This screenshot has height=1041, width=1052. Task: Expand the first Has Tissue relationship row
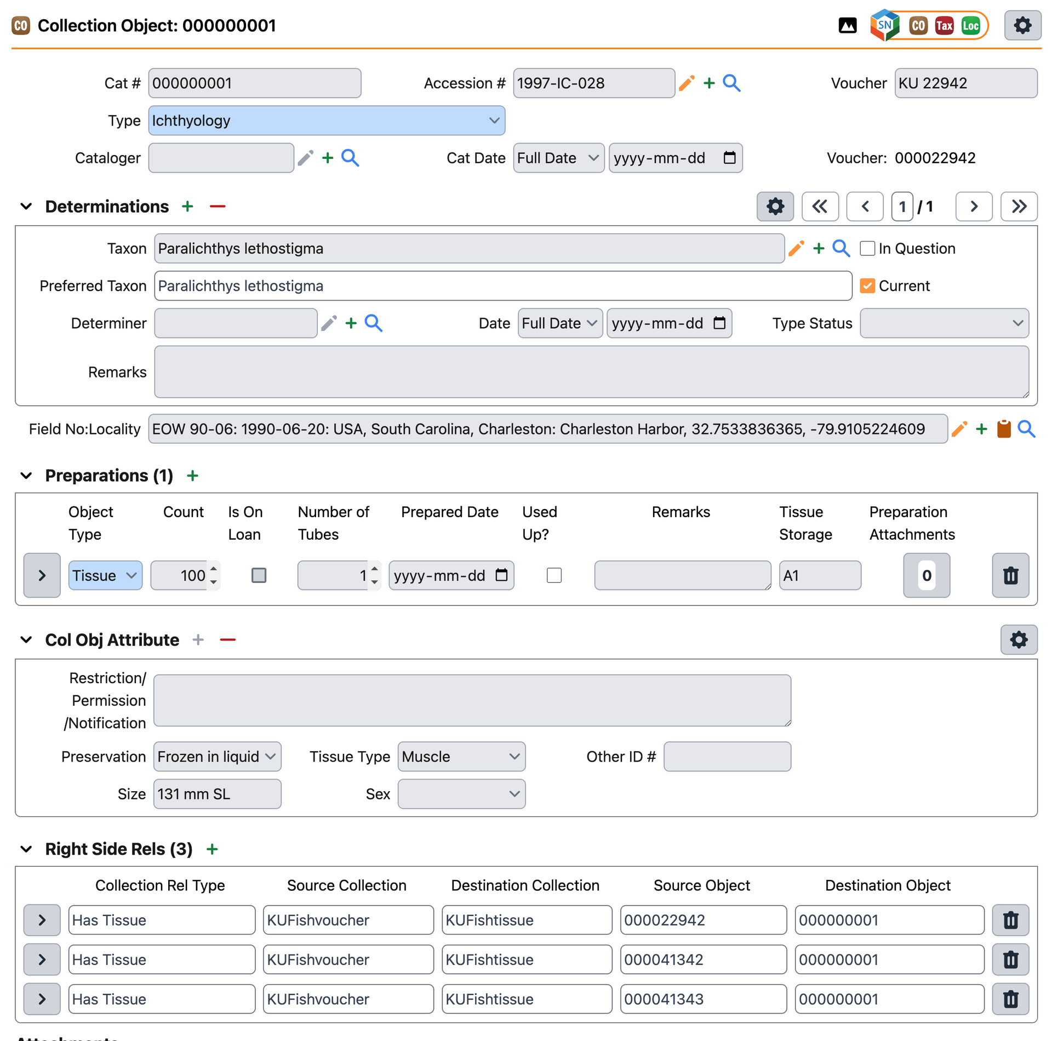coord(42,920)
